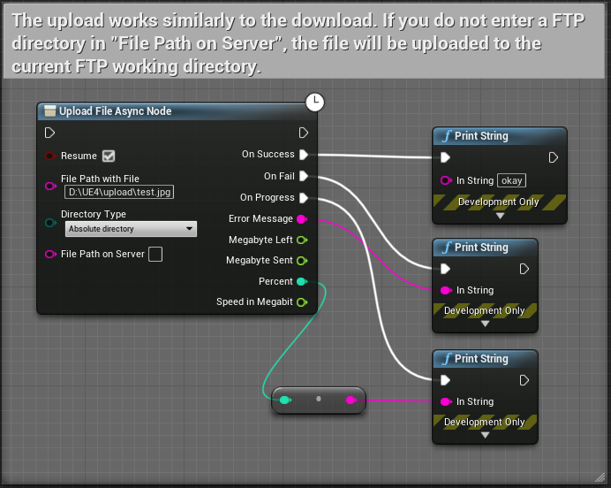Click the Error Message output pin
This screenshot has height=488, width=611.
tap(302, 219)
